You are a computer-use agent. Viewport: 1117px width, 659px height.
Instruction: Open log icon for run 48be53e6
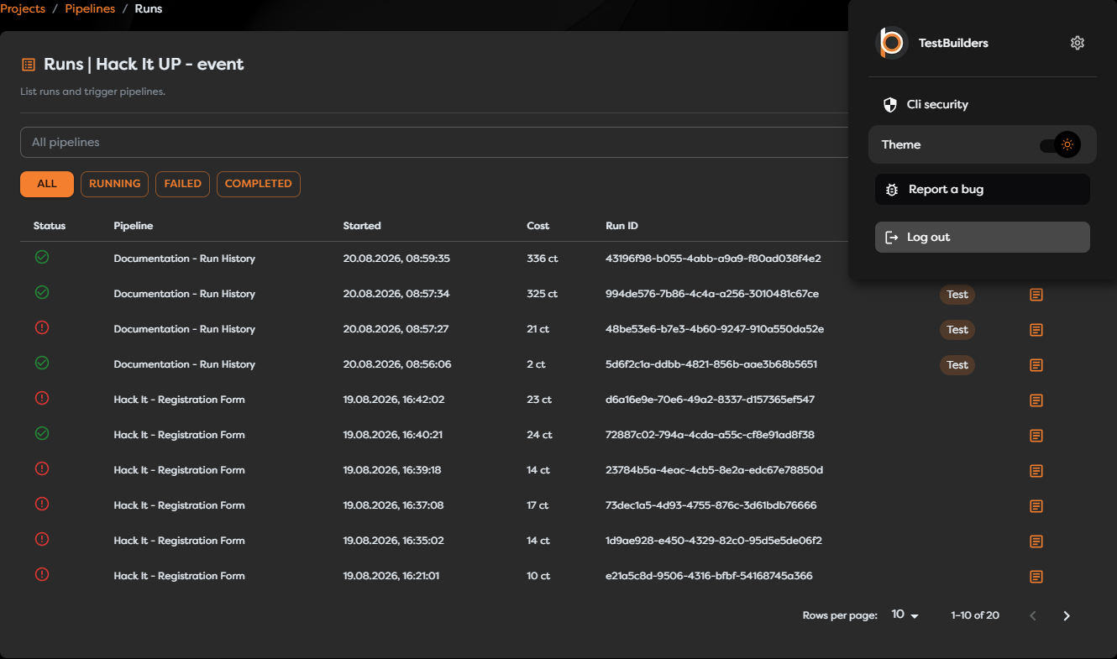(1036, 330)
